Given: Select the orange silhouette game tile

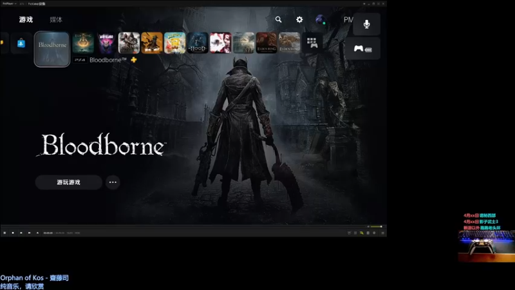Looking at the screenshot, I should coord(152,43).
